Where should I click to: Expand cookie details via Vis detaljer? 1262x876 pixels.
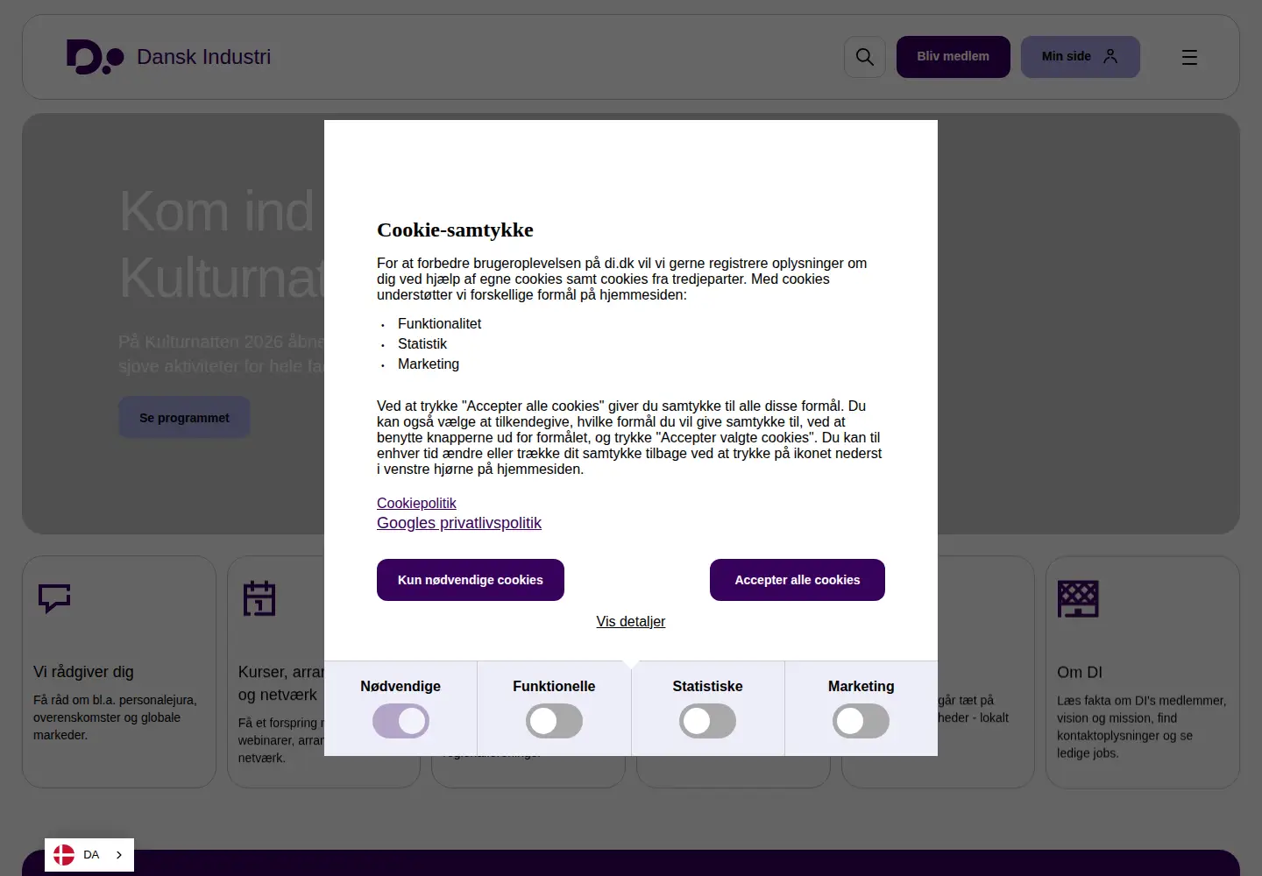(x=631, y=621)
